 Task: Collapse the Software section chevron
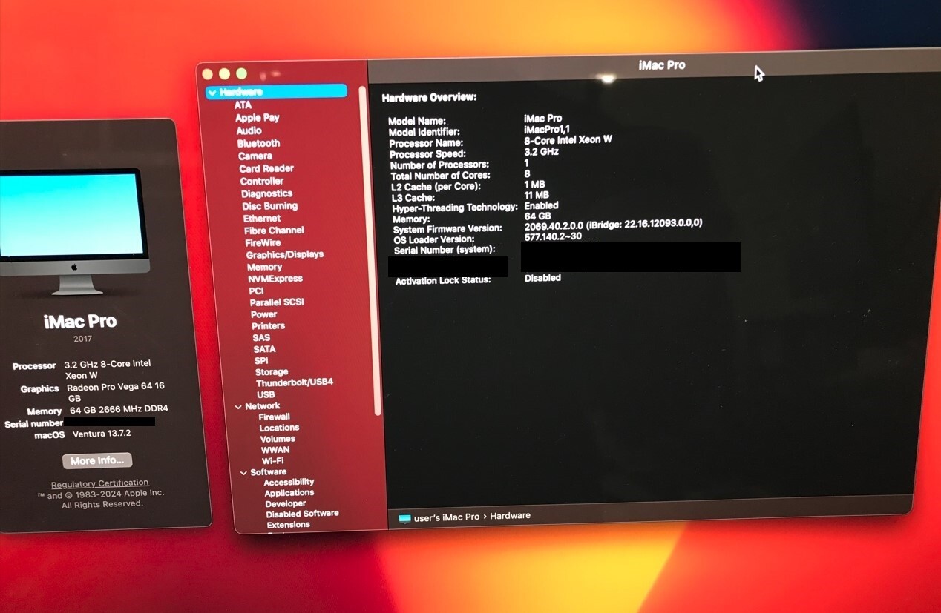(x=243, y=473)
